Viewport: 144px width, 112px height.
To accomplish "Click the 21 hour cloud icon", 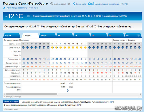I will [x=102, y=47].
